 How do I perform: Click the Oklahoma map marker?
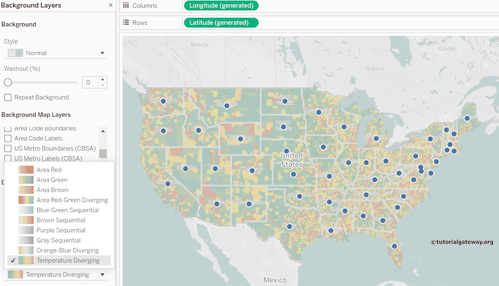[x=300, y=197]
